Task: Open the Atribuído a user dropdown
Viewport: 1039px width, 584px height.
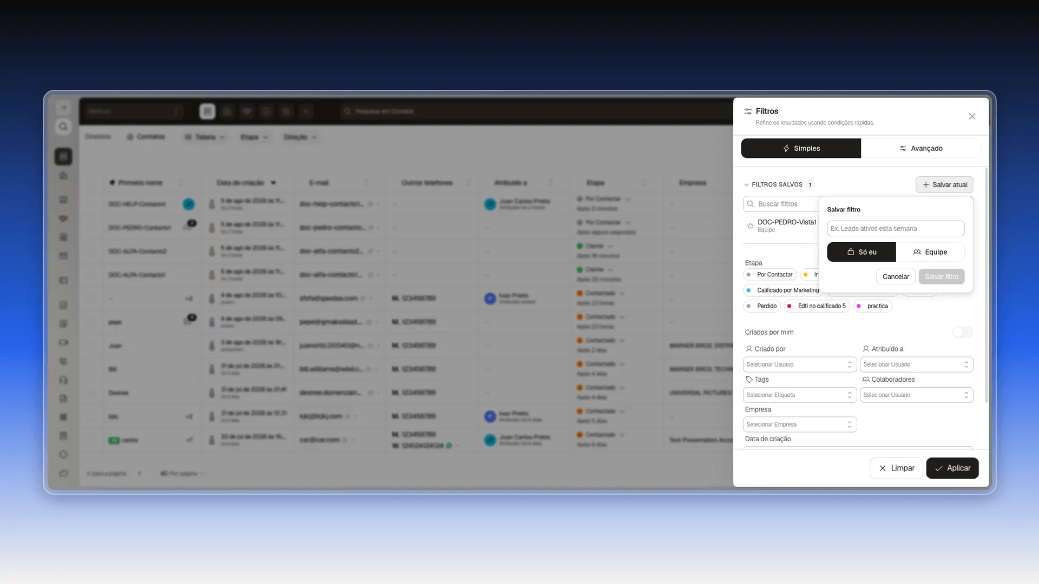Action: [x=917, y=364]
